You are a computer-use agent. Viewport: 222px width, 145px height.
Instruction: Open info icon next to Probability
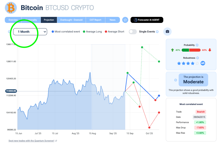(x=197, y=45)
